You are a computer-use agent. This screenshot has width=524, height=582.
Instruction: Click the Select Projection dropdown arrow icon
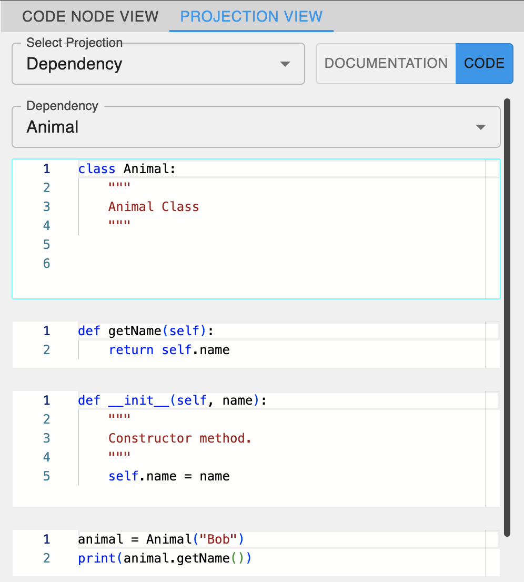pyautogui.click(x=285, y=64)
